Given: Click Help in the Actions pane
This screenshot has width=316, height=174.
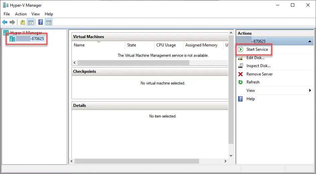Looking at the screenshot, I should (251, 99).
